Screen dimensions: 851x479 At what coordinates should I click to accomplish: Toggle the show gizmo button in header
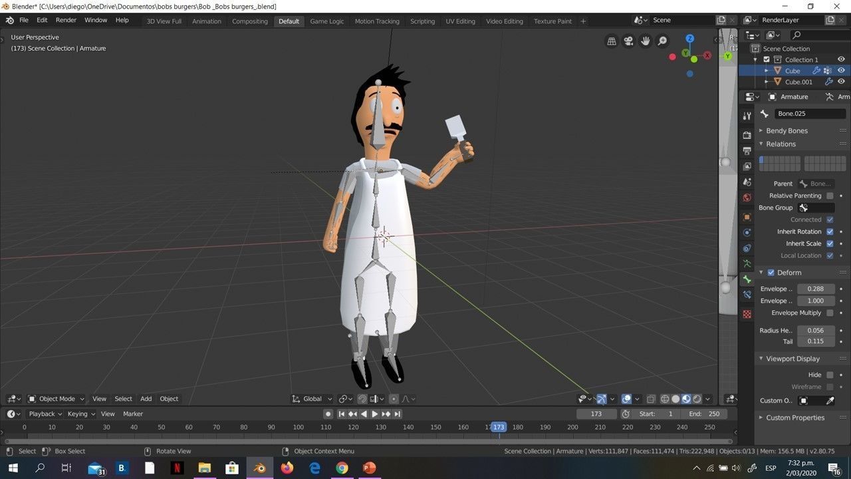[x=601, y=399]
